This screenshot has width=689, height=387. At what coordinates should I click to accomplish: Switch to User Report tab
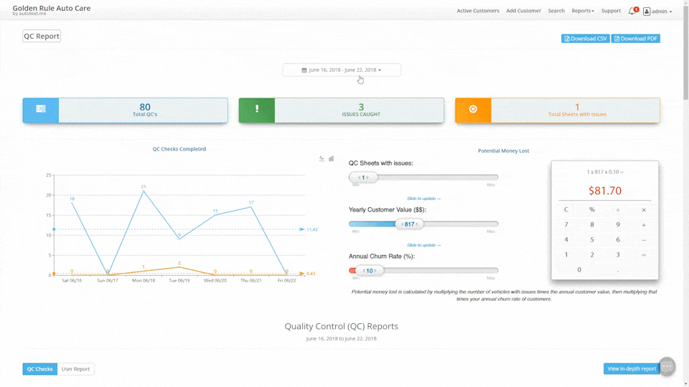(75, 369)
